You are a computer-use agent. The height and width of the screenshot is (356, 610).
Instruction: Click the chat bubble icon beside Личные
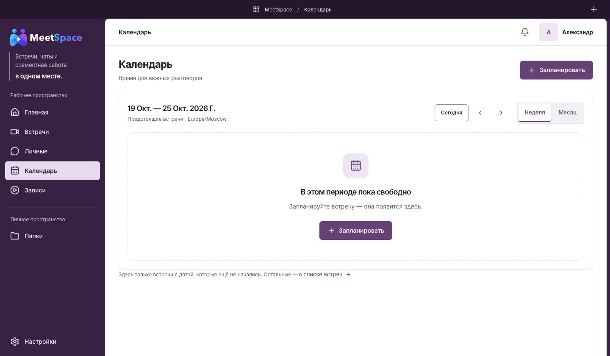[15, 151]
